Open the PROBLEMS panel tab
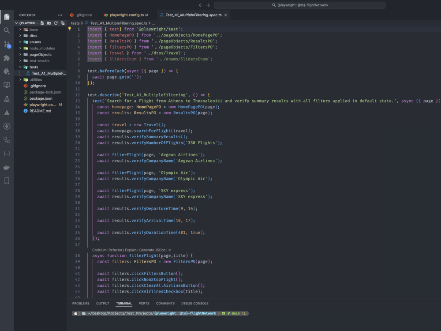This screenshot has height=331, width=441. 81,304
